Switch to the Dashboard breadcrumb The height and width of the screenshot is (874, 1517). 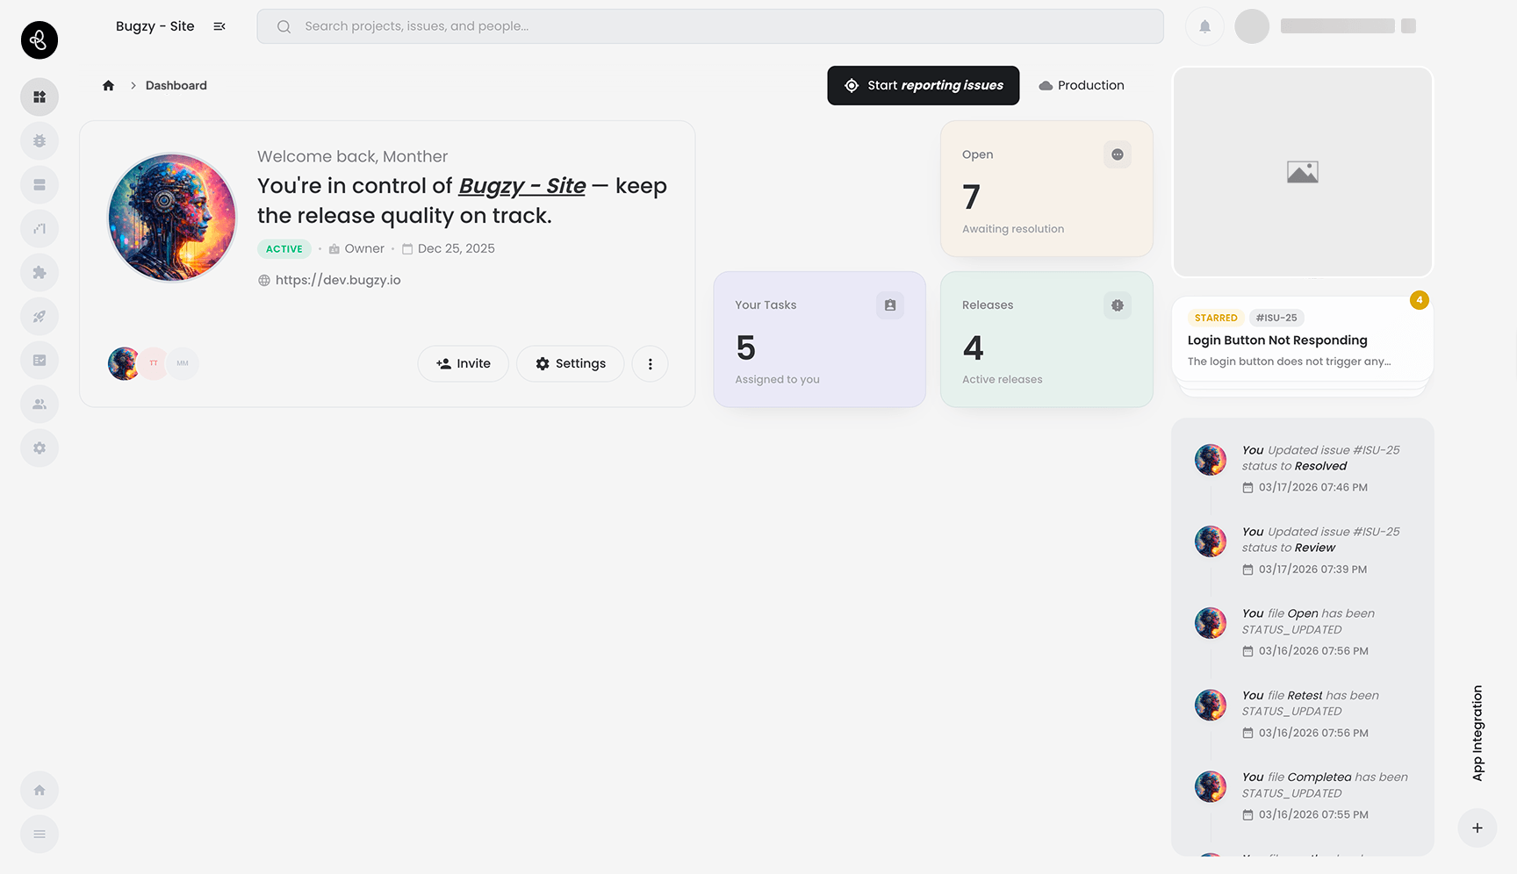point(176,85)
